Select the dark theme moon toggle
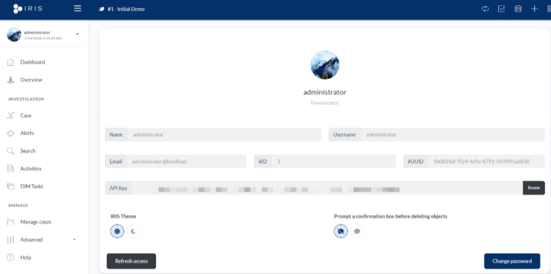 pos(134,231)
